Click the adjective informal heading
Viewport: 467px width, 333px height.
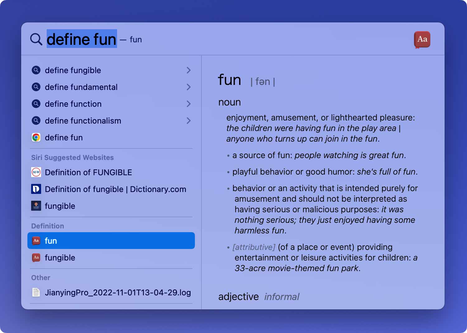259,297
